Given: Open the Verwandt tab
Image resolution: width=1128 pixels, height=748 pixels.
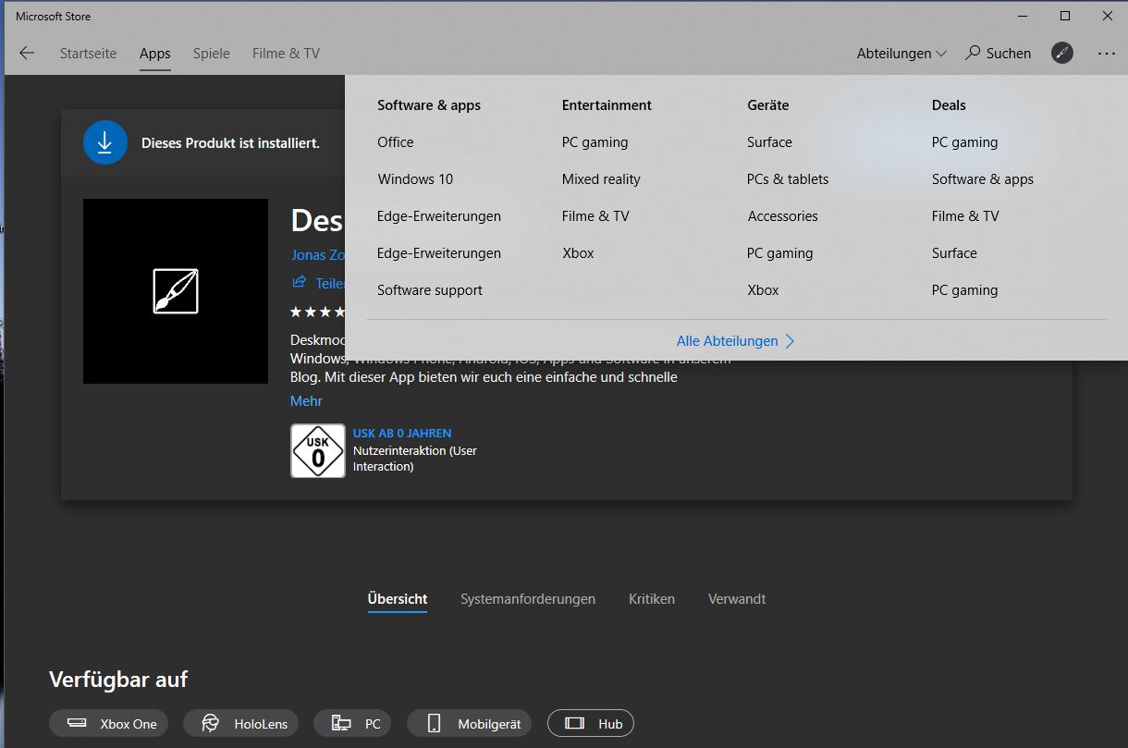Looking at the screenshot, I should (x=737, y=599).
